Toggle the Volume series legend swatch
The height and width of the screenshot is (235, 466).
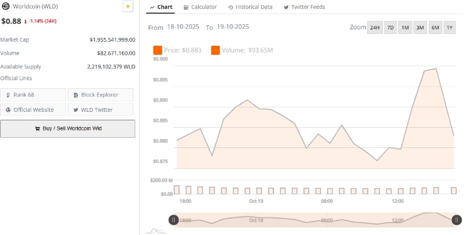[216, 50]
